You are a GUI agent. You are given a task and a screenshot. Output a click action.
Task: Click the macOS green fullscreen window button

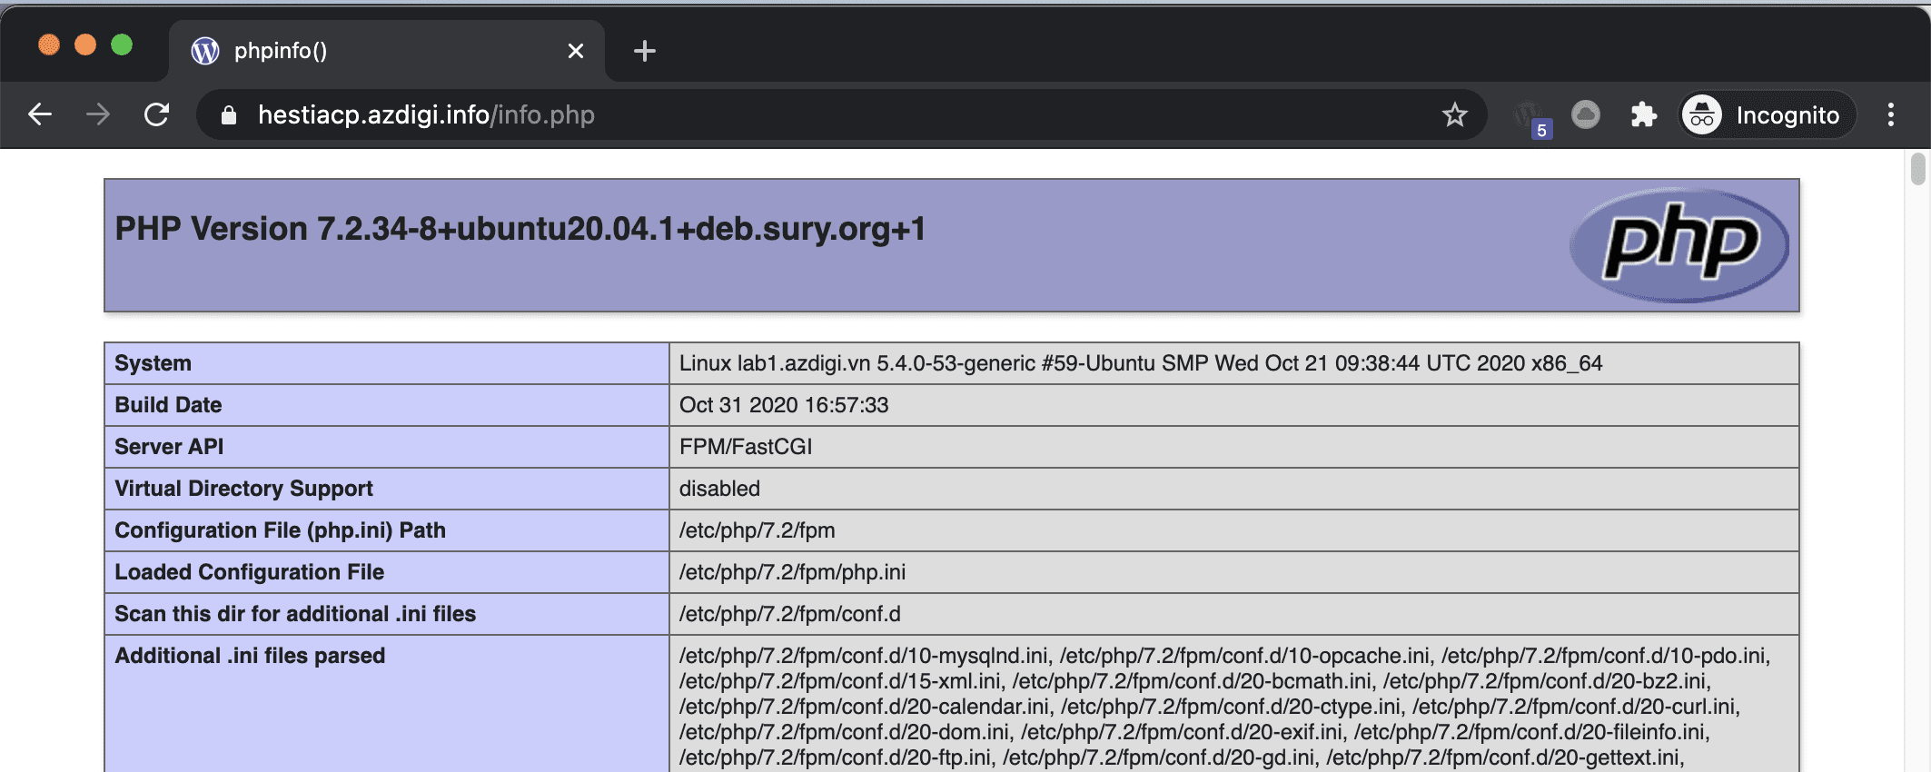(x=122, y=45)
